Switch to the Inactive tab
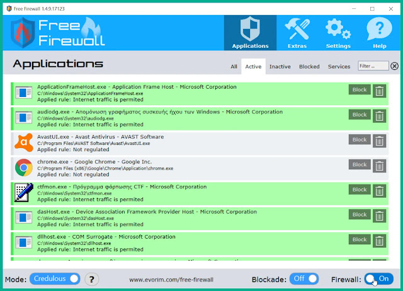This screenshot has height=291, width=403. tap(280, 67)
